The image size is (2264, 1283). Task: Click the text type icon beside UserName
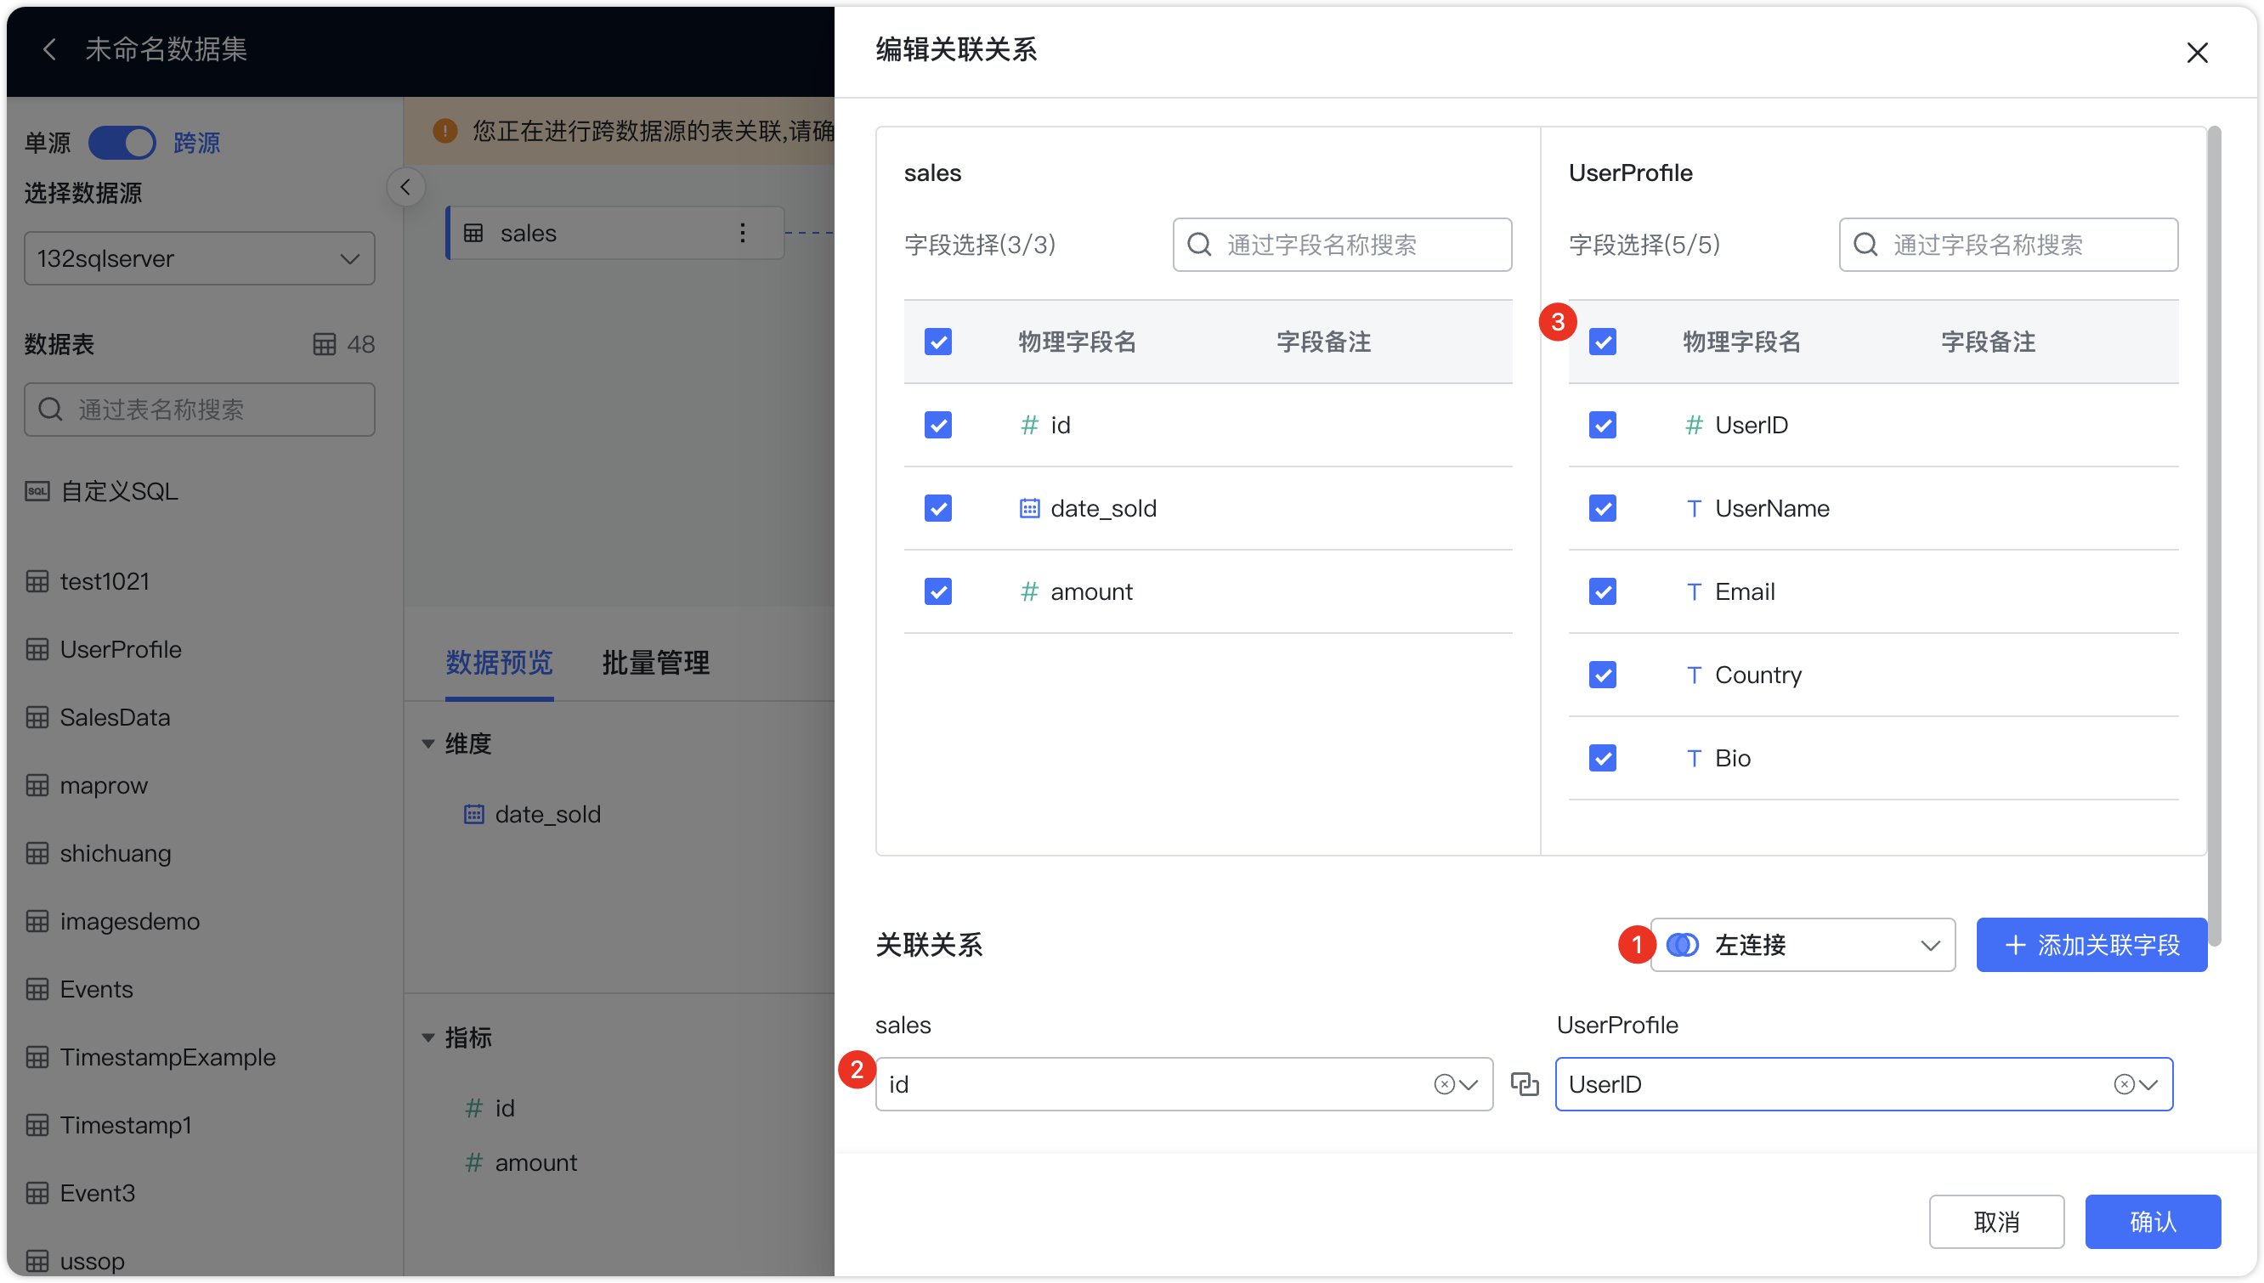(1693, 508)
